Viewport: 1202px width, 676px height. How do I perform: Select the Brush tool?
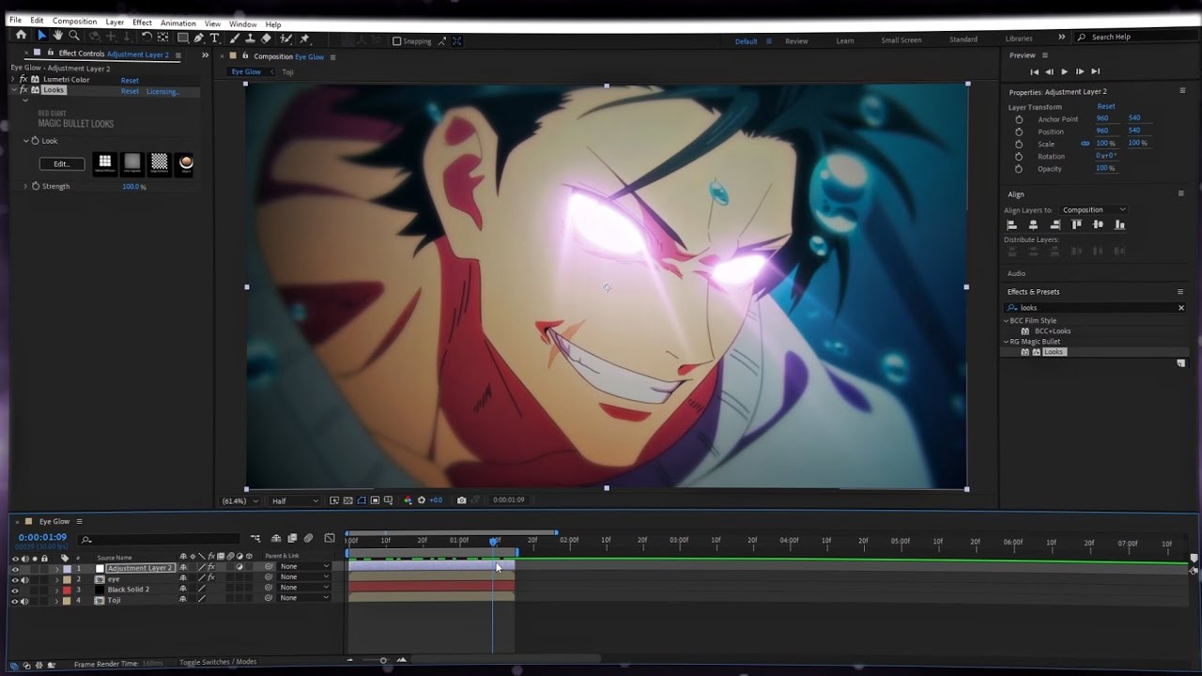pyautogui.click(x=234, y=38)
